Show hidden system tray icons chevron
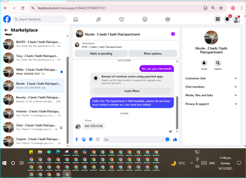Screen dimensions: 246x178 (191, 163)
